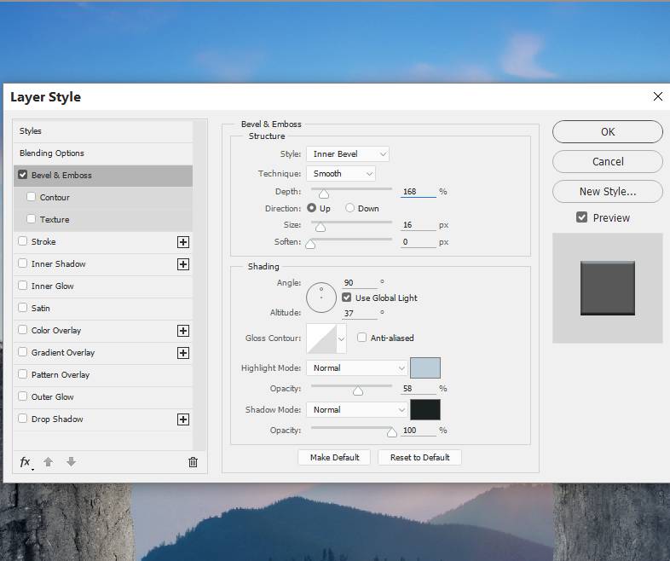Enable the Inner Glow checkbox
Screen dimensions: 670x561
[23, 286]
